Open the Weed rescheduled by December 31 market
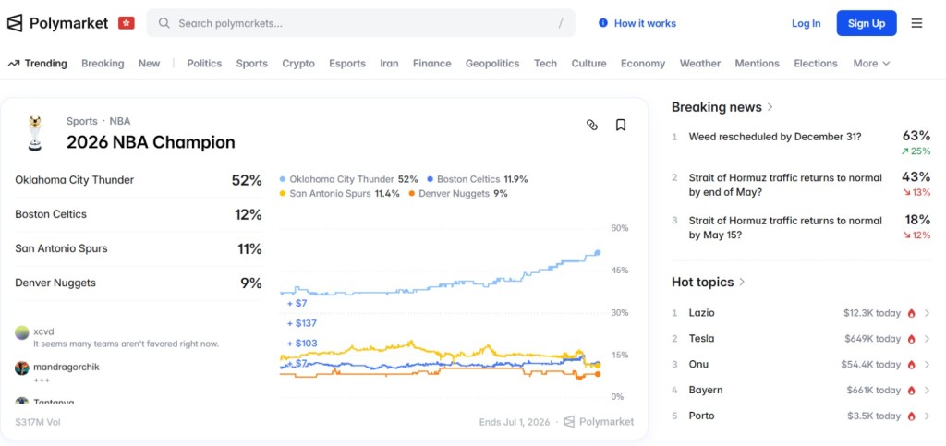Screen dimensions: 946x446 click(775, 137)
